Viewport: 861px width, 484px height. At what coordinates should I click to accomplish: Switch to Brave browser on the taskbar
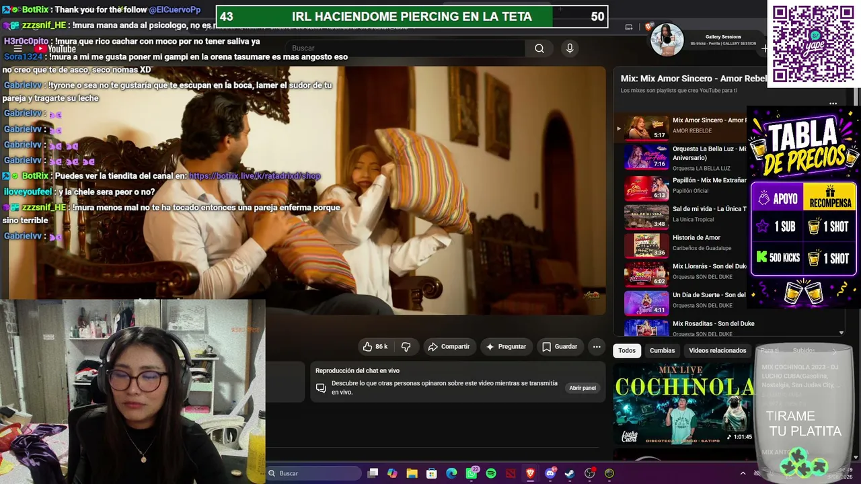(530, 473)
